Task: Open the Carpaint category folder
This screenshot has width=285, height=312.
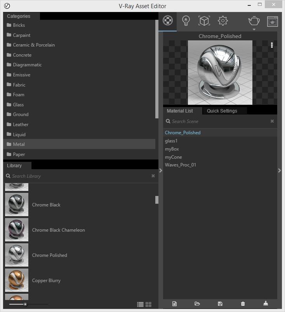Action: pyautogui.click(x=79, y=35)
